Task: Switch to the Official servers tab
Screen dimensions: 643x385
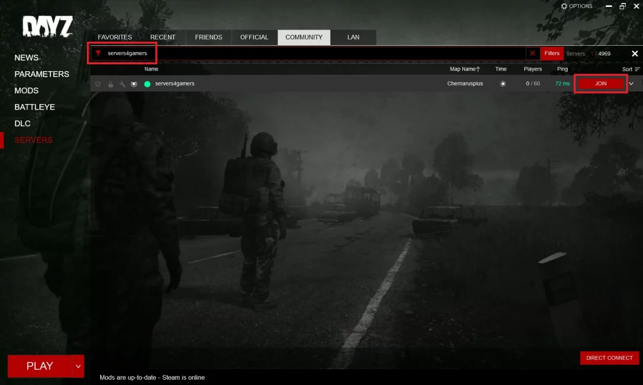Action: (x=254, y=37)
